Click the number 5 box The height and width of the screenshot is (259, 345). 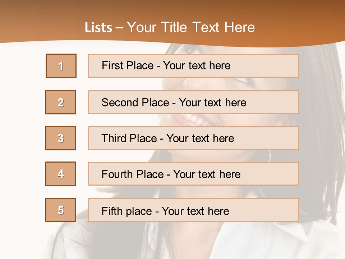pos(61,210)
